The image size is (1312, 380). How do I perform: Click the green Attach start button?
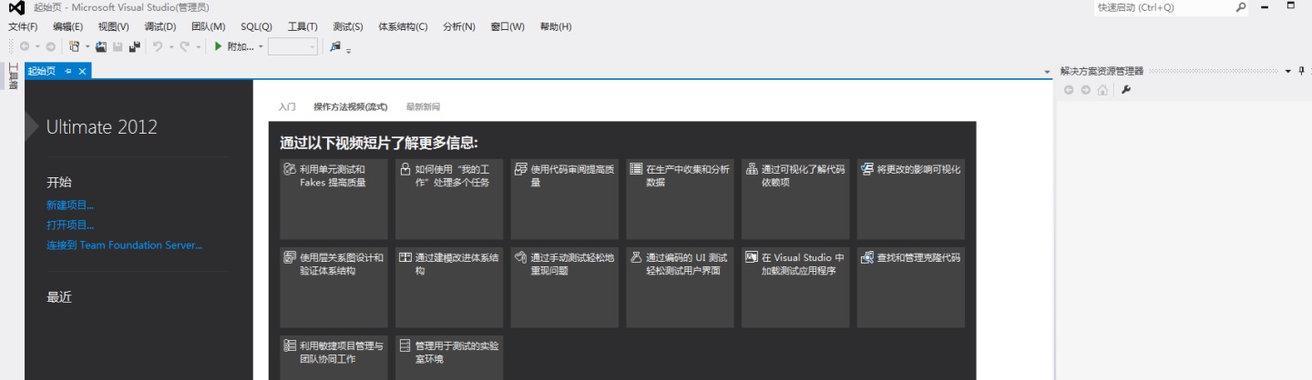pos(234,46)
